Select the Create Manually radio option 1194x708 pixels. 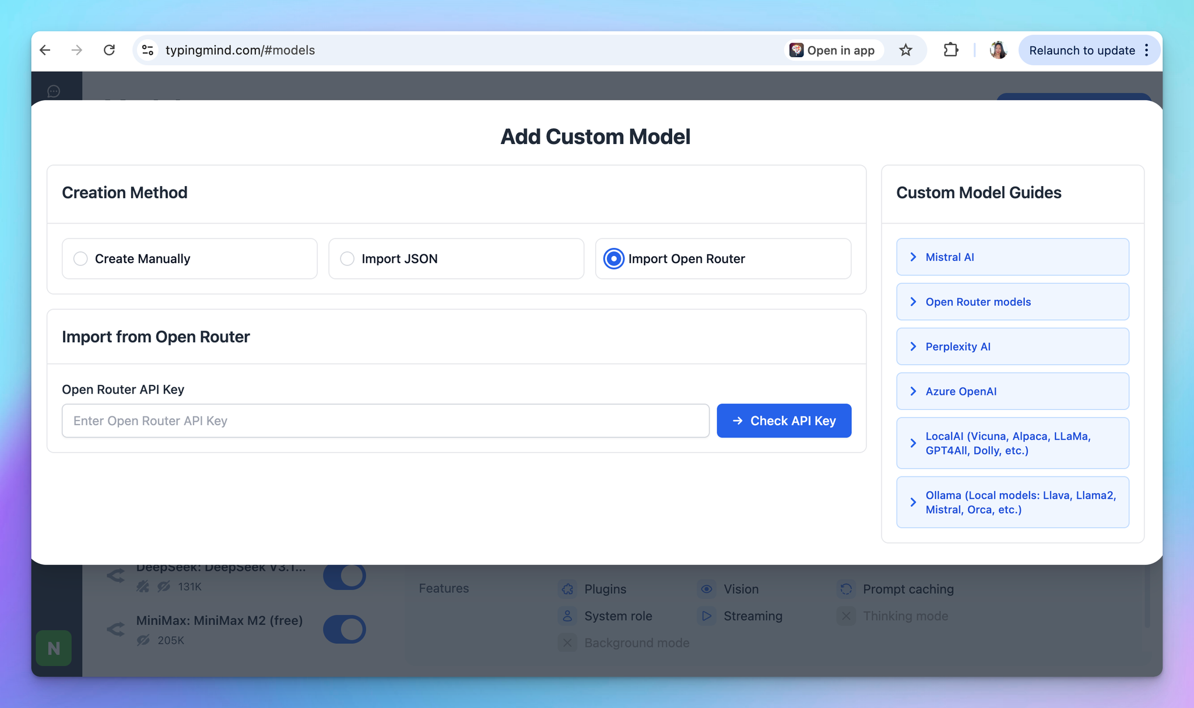[x=81, y=258]
